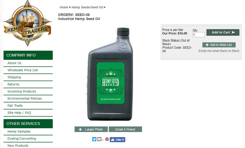Click the email share envelope icon

(x=99, y=139)
